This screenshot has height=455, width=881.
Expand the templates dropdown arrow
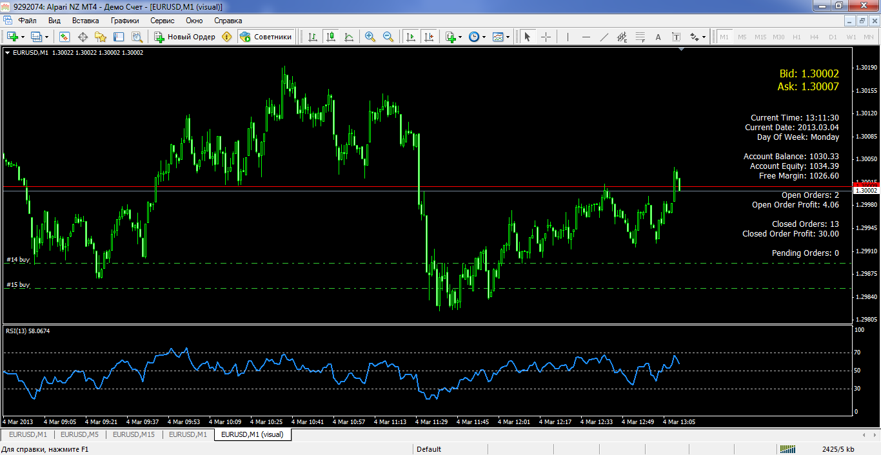click(508, 37)
